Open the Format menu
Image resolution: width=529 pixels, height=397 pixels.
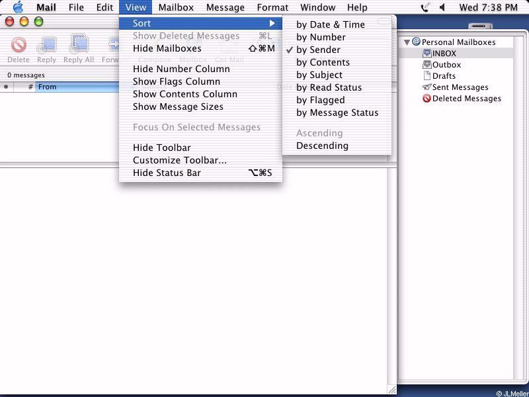272,7
